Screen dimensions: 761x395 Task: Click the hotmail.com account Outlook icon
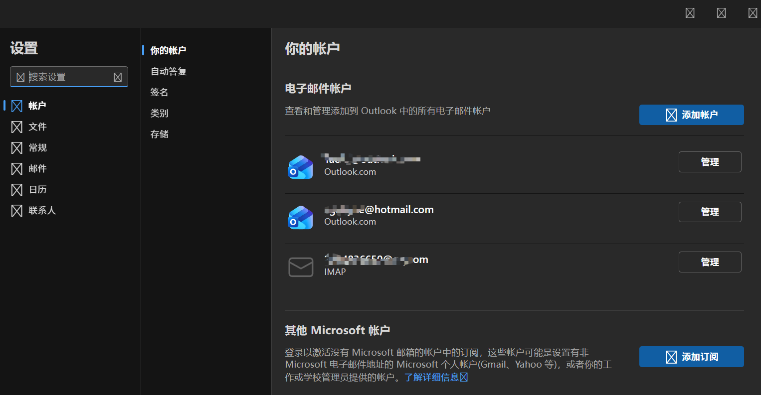click(301, 217)
